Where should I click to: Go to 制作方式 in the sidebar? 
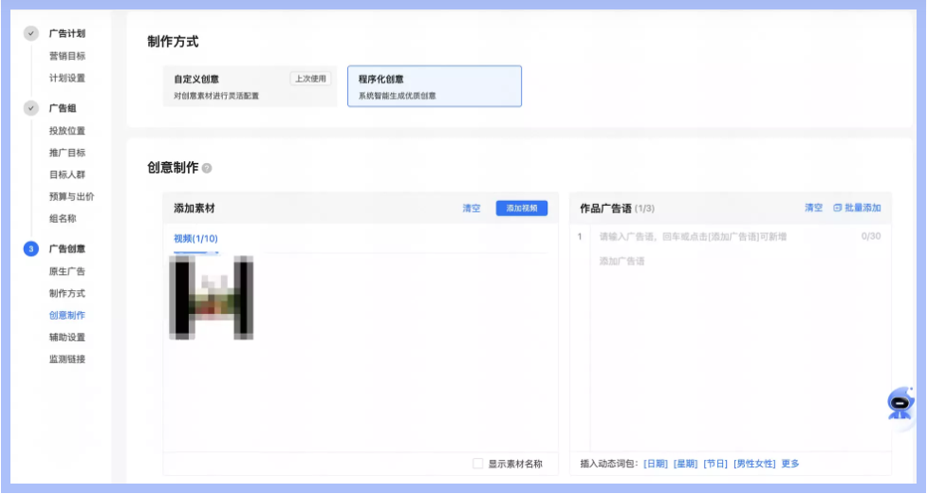[66, 293]
